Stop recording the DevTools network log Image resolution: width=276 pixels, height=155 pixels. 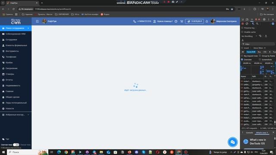[242, 24]
